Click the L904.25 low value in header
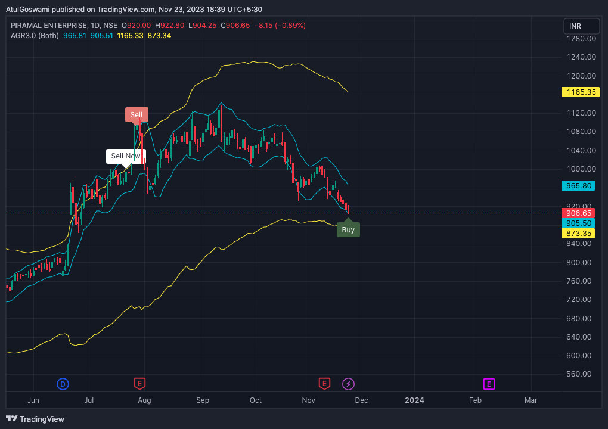This screenshot has height=429, width=608. pos(203,26)
